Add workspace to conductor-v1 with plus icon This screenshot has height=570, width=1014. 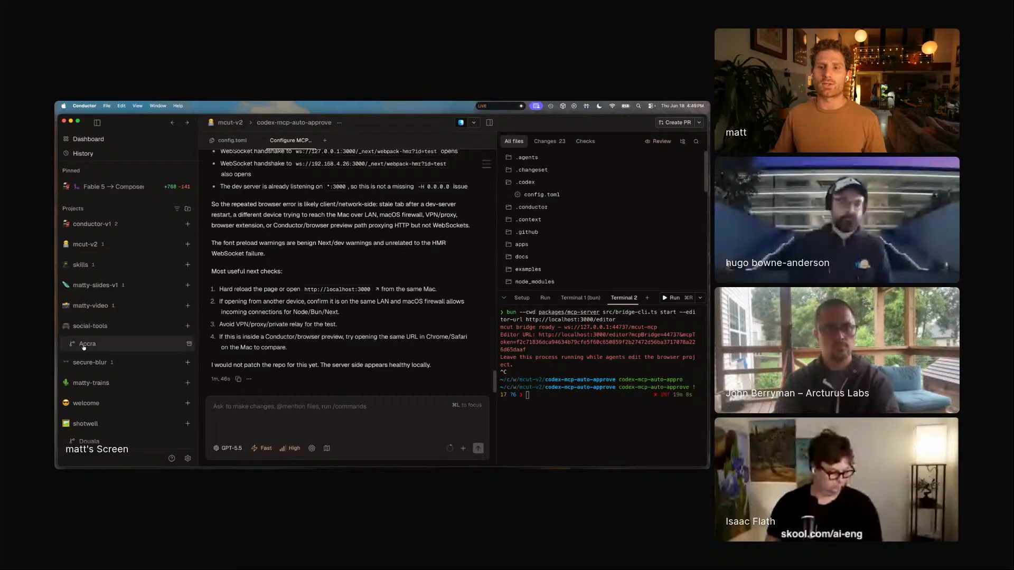187,224
